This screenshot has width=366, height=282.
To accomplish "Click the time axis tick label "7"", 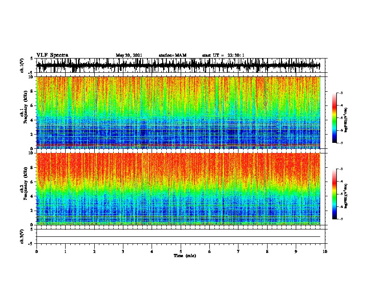I will (238, 252).
